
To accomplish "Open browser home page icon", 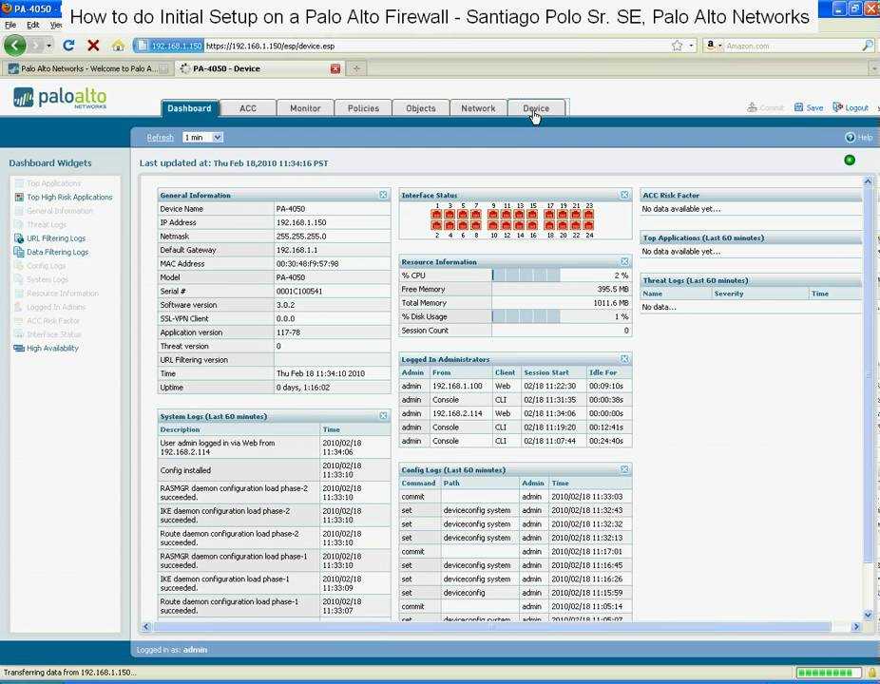I will pyautogui.click(x=118, y=46).
